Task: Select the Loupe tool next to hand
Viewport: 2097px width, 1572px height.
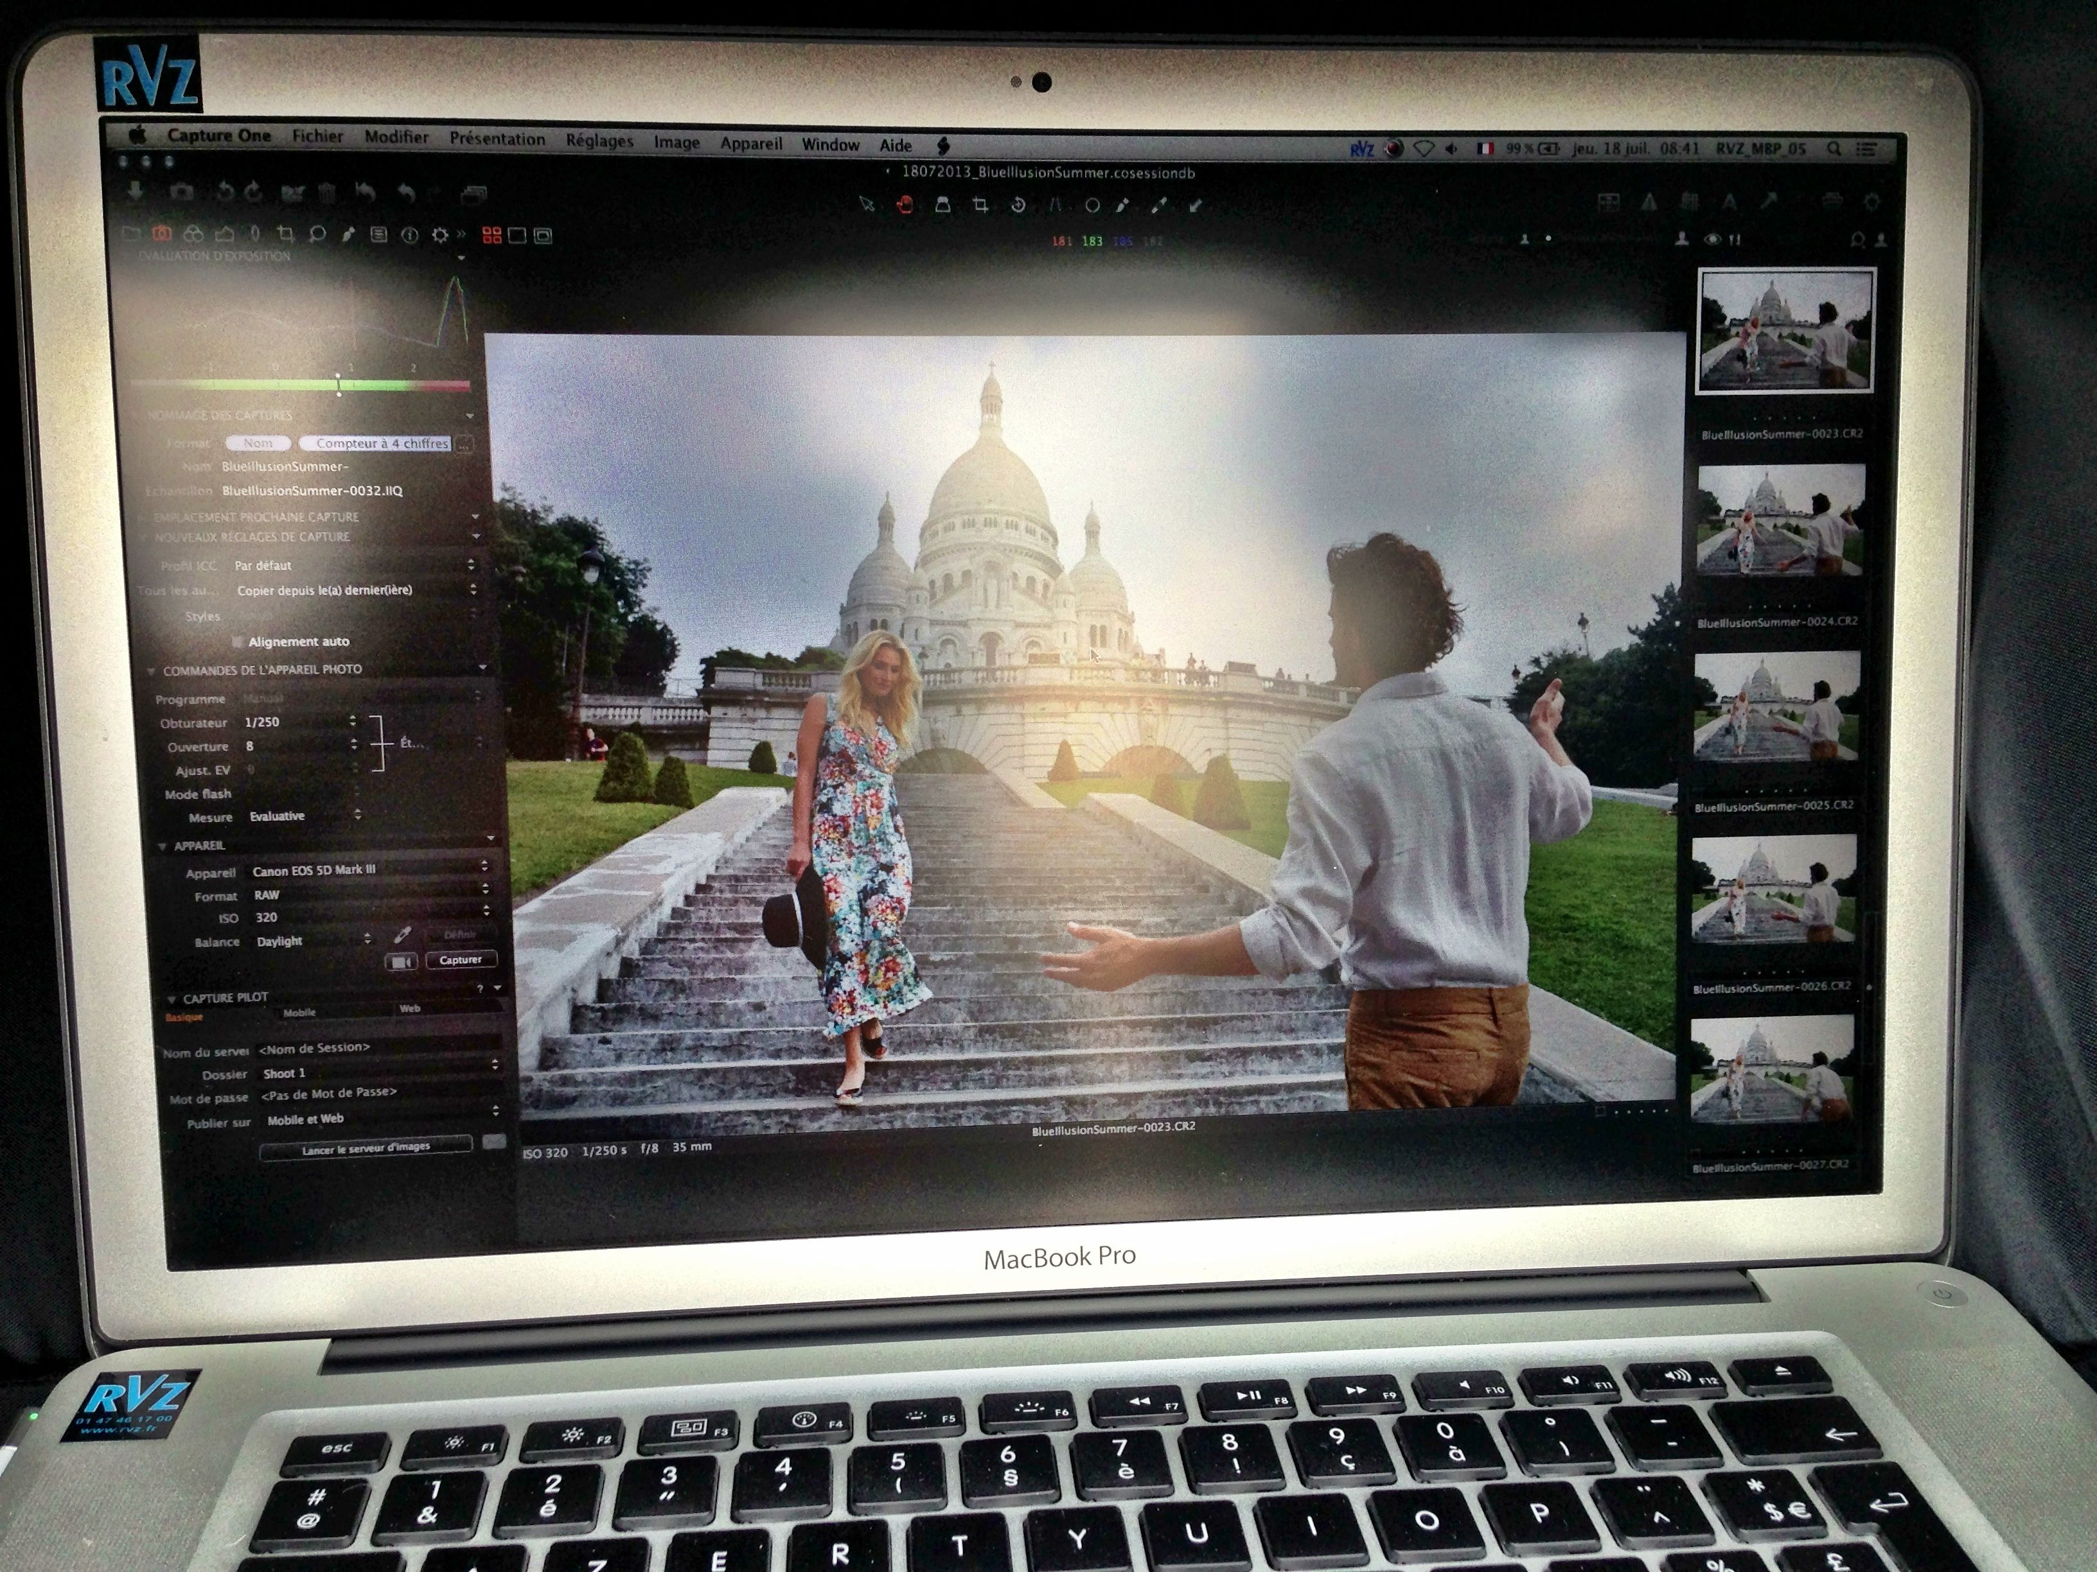Action: click(x=942, y=205)
